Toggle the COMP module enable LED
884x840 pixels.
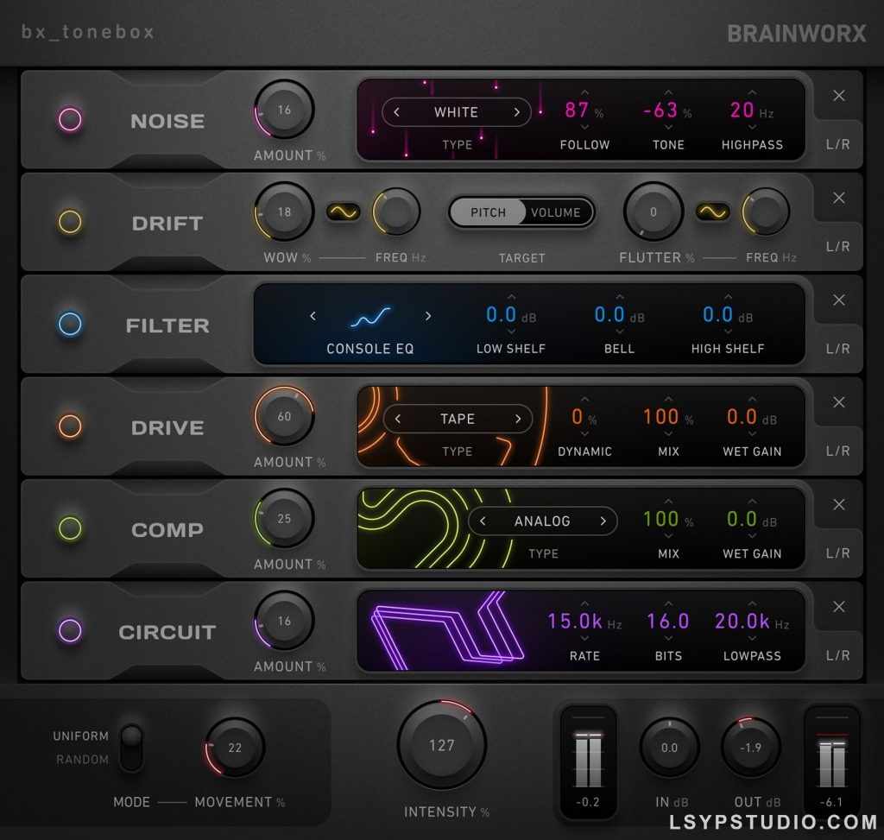[x=69, y=530]
